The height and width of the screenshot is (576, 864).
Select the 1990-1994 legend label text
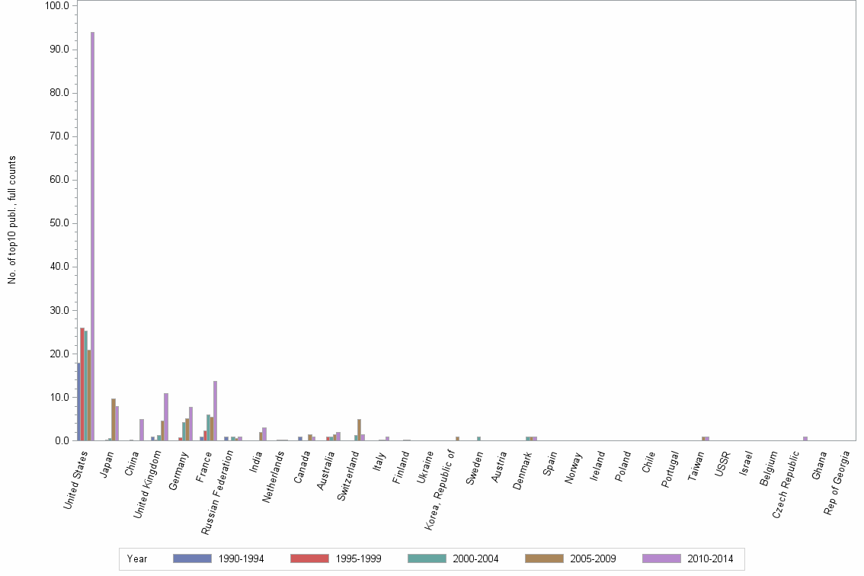[x=241, y=558]
